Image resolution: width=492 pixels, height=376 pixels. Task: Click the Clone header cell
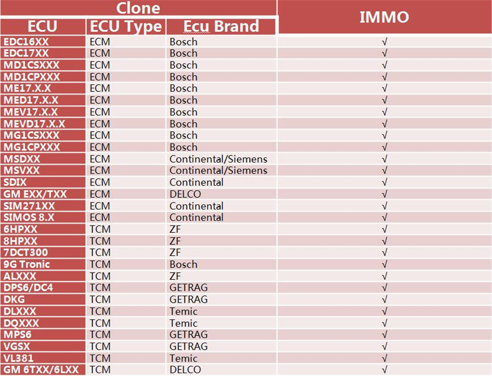pyautogui.click(x=138, y=8)
